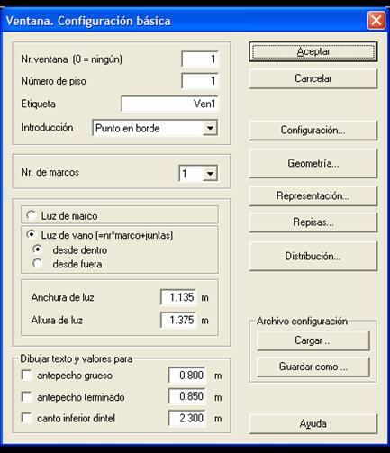
Task: Open the Ayuda help button
Action: [313, 424]
